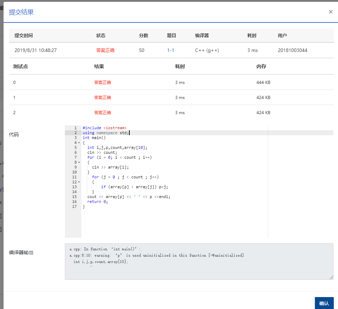Click the if (array[p] < array[j]) line
Screen dimensions: 338x309
point(135,187)
